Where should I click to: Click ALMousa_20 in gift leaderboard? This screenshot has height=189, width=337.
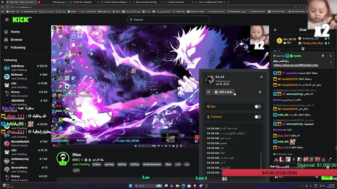[310, 39]
